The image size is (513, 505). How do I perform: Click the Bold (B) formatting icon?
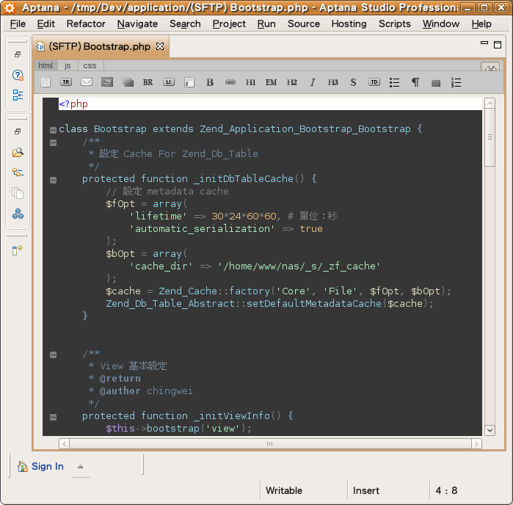point(210,82)
